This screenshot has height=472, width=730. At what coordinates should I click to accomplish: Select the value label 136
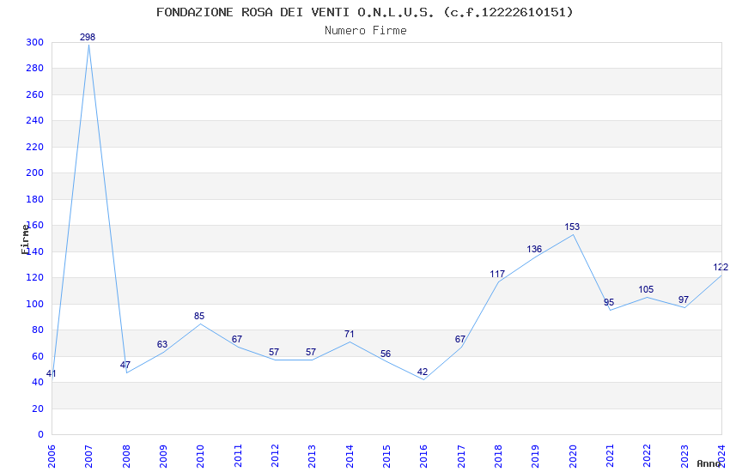(x=534, y=249)
